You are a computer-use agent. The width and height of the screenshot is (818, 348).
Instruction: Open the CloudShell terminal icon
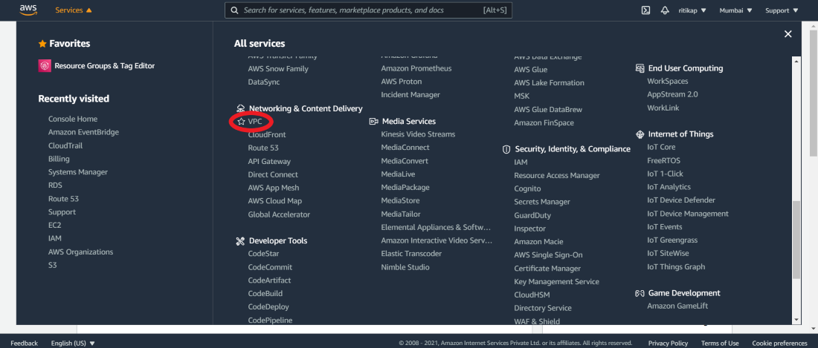click(645, 10)
